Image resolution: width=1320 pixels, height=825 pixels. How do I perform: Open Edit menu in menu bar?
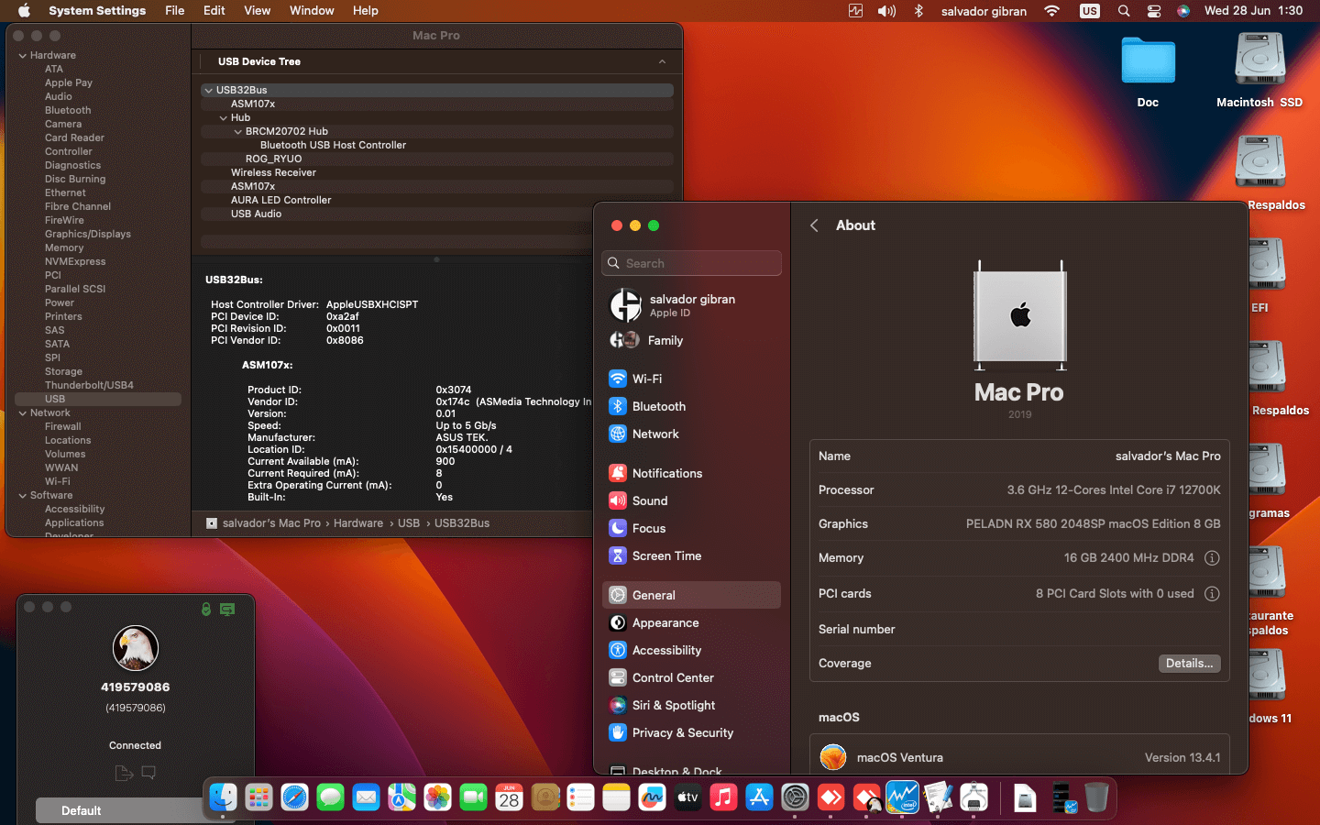(x=214, y=11)
